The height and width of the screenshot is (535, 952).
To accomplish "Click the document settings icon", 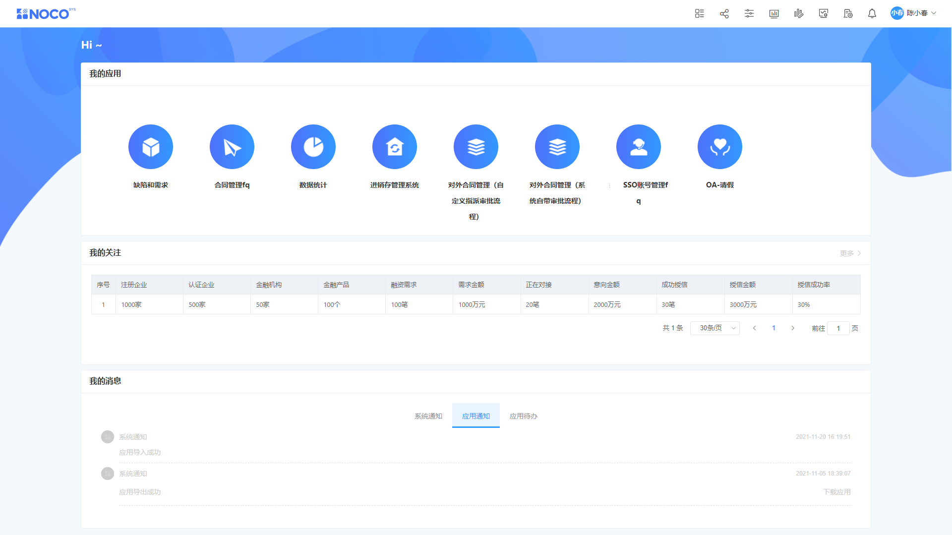I will (x=848, y=13).
